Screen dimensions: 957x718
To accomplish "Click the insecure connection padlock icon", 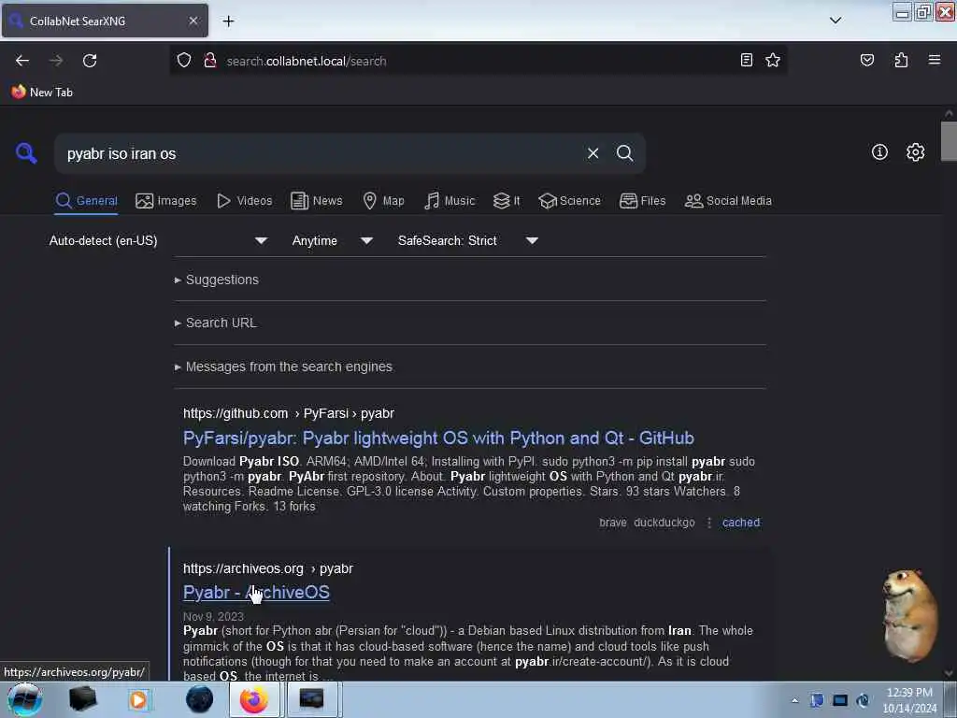I will 210,61.
